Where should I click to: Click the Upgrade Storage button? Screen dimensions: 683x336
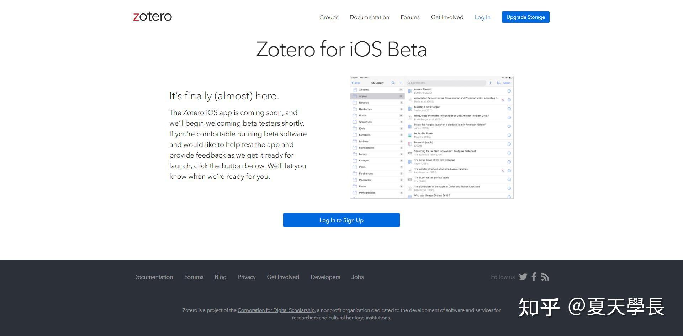tap(525, 17)
